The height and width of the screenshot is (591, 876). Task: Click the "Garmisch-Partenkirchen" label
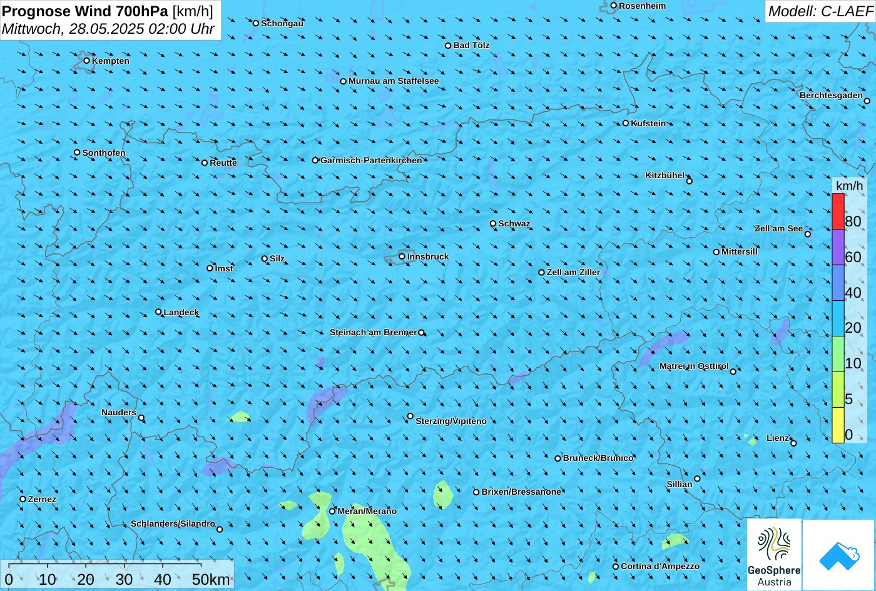pos(371,160)
